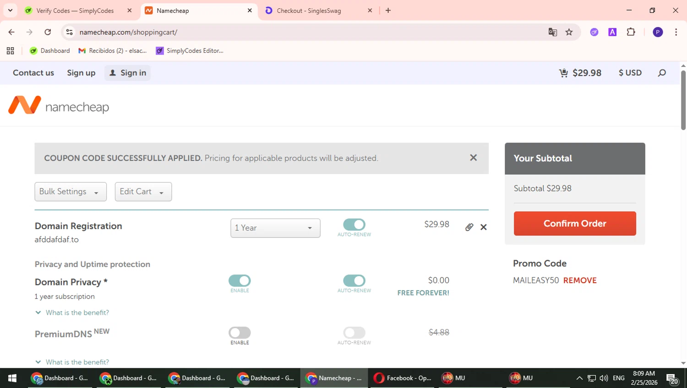The height and width of the screenshot is (388, 687).
Task: Open the Bulk Settings dropdown
Action: coord(71,191)
